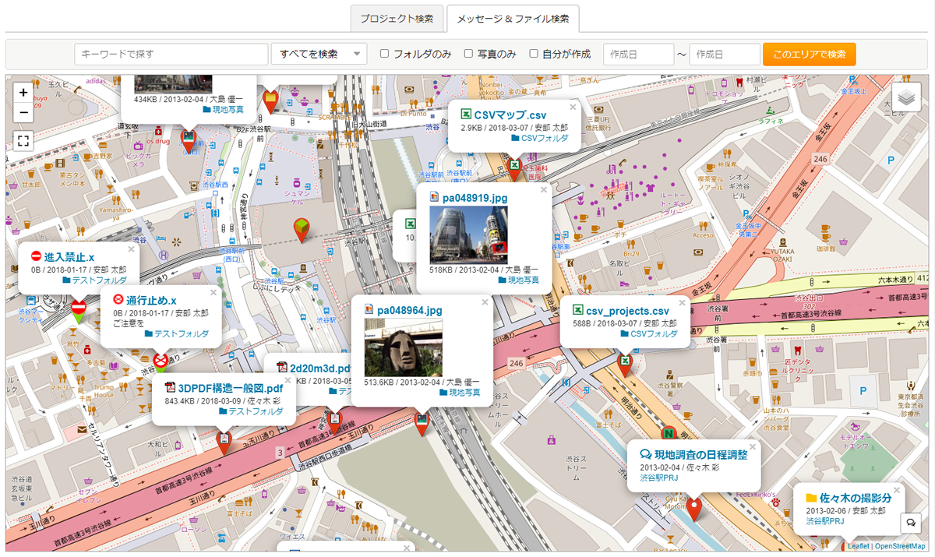The width and height of the screenshot is (935, 557).
Task: Click the chat bubble icon at map corner
Action: pos(910,522)
